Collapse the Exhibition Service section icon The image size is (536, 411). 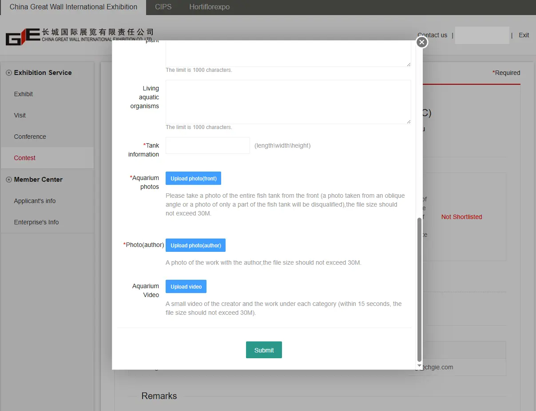tap(8, 73)
